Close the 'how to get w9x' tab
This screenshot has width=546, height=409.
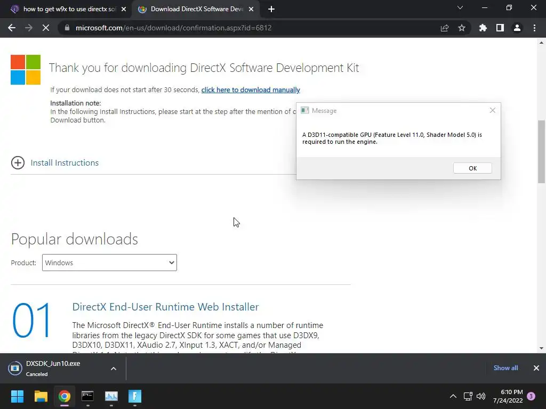[124, 10]
